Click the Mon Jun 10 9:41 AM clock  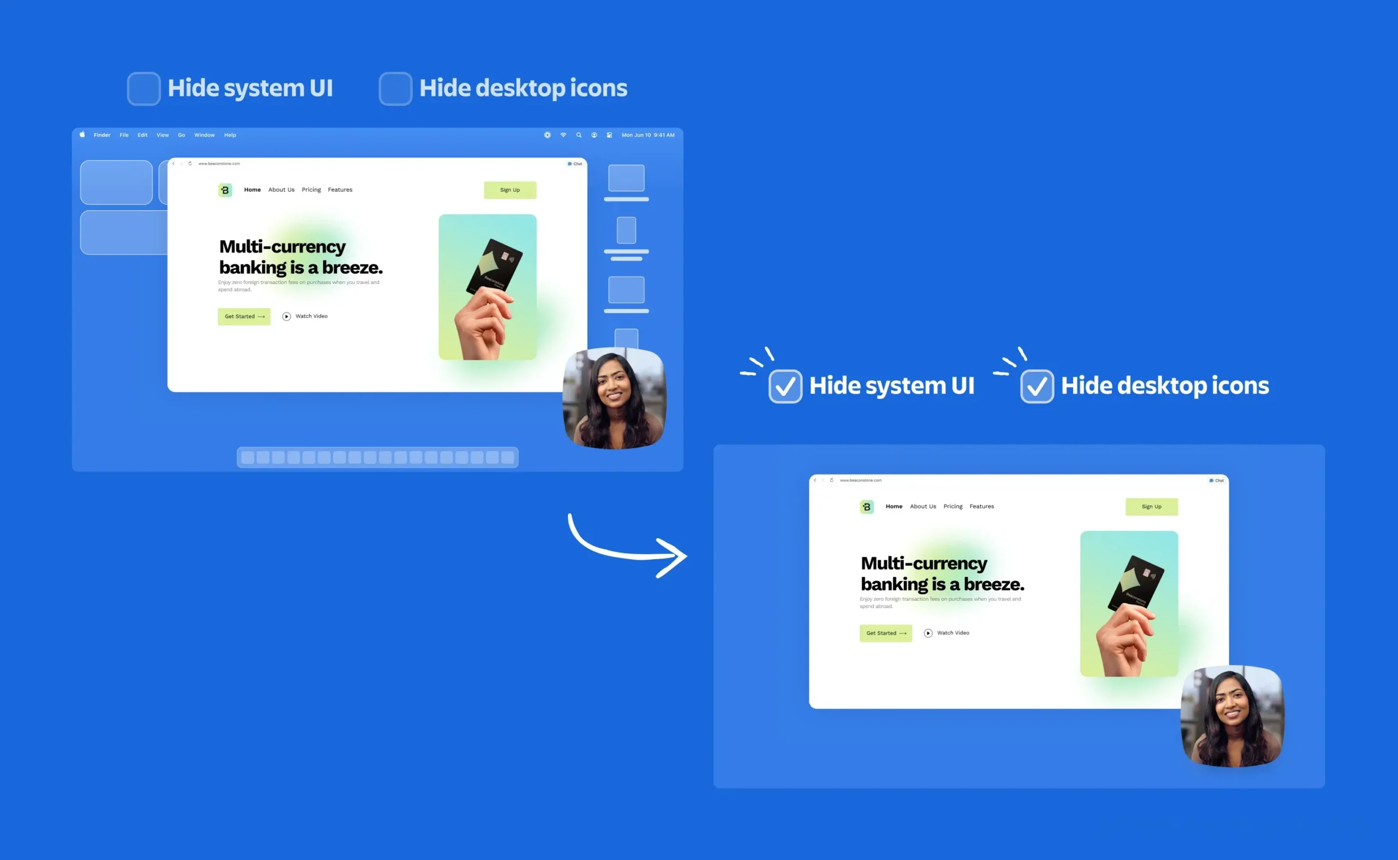[x=648, y=135]
